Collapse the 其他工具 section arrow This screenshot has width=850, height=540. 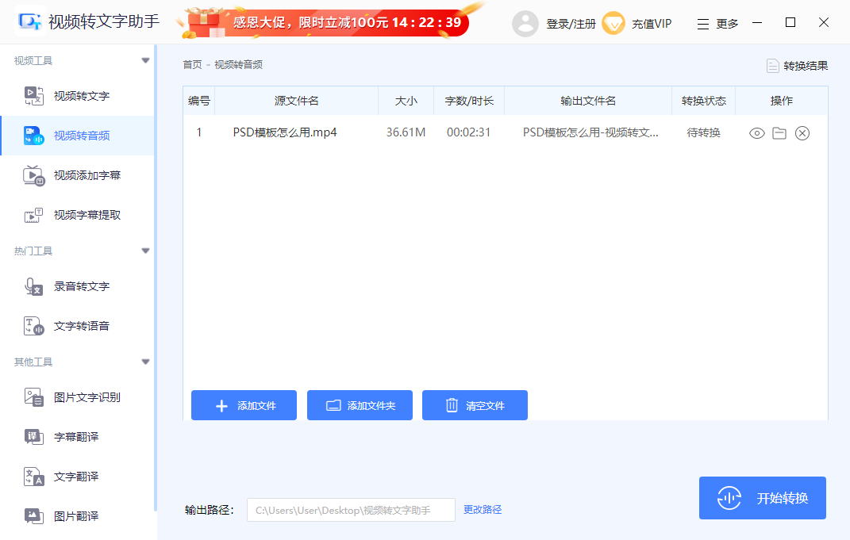point(145,362)
